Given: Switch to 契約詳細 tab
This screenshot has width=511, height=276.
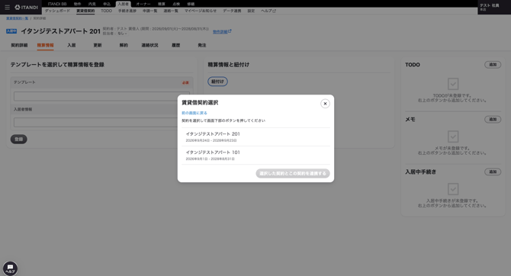Looking at the screenshot, I should [x=19, y=45].
